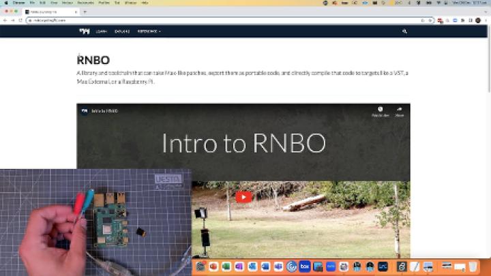The image size is (491, 276).
Task: Open the Window menu
Action: [130, 3]
